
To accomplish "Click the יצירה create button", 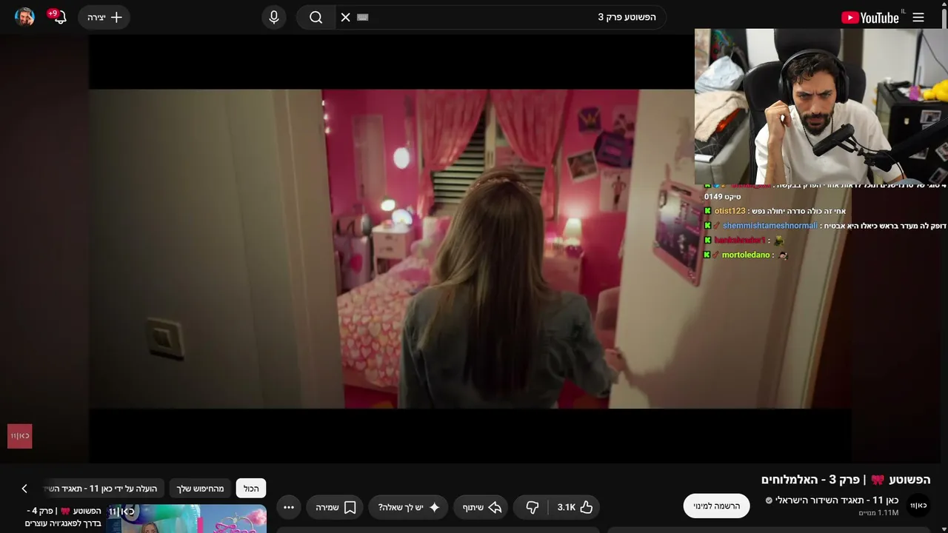I will coord(104,17).
